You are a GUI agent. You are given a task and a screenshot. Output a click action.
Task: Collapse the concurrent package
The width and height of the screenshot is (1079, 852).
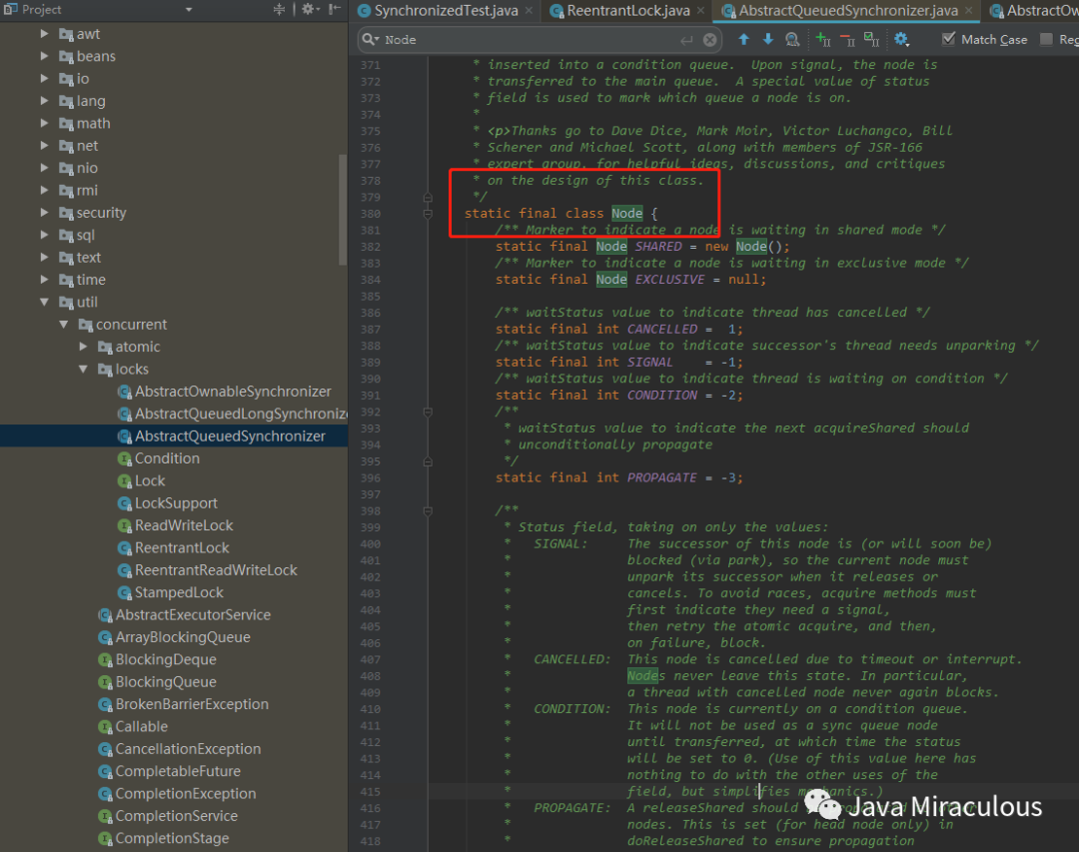64,325
